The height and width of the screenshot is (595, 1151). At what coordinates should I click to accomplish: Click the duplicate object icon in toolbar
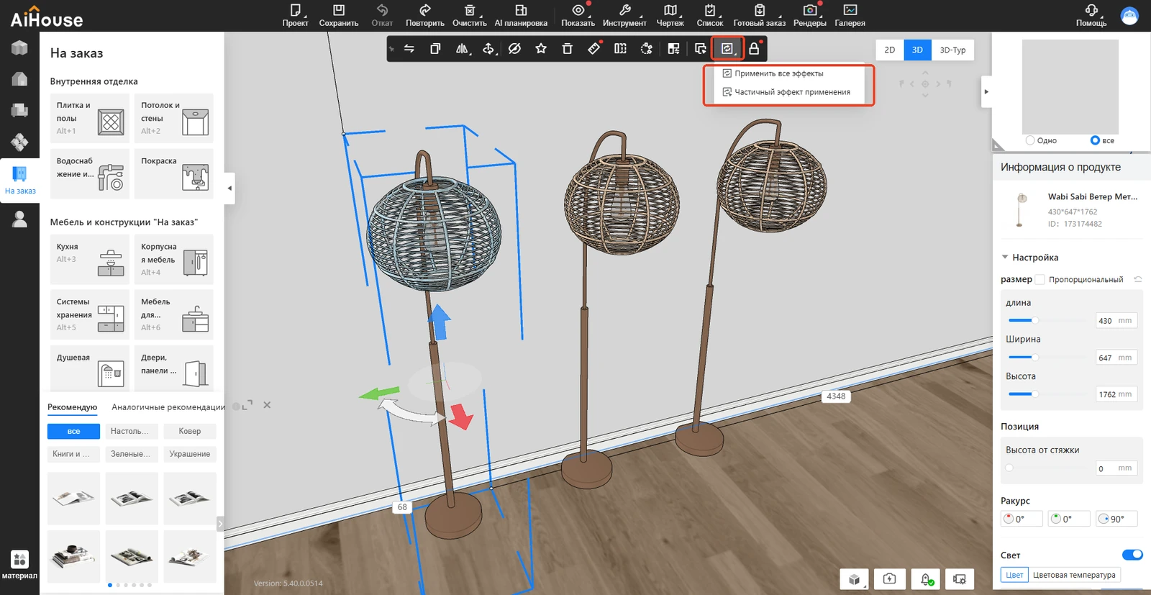[x=435, y=49]
